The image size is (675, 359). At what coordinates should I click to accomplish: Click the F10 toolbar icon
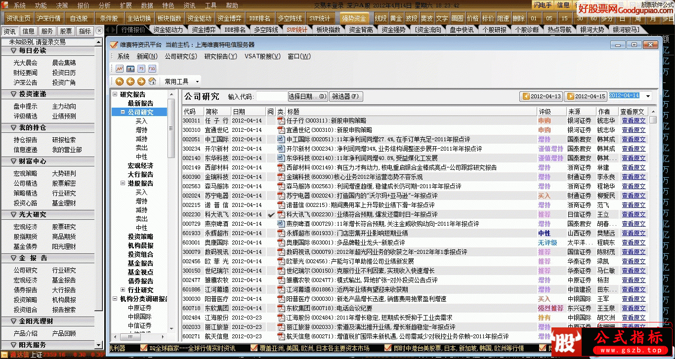click(152, 69)
